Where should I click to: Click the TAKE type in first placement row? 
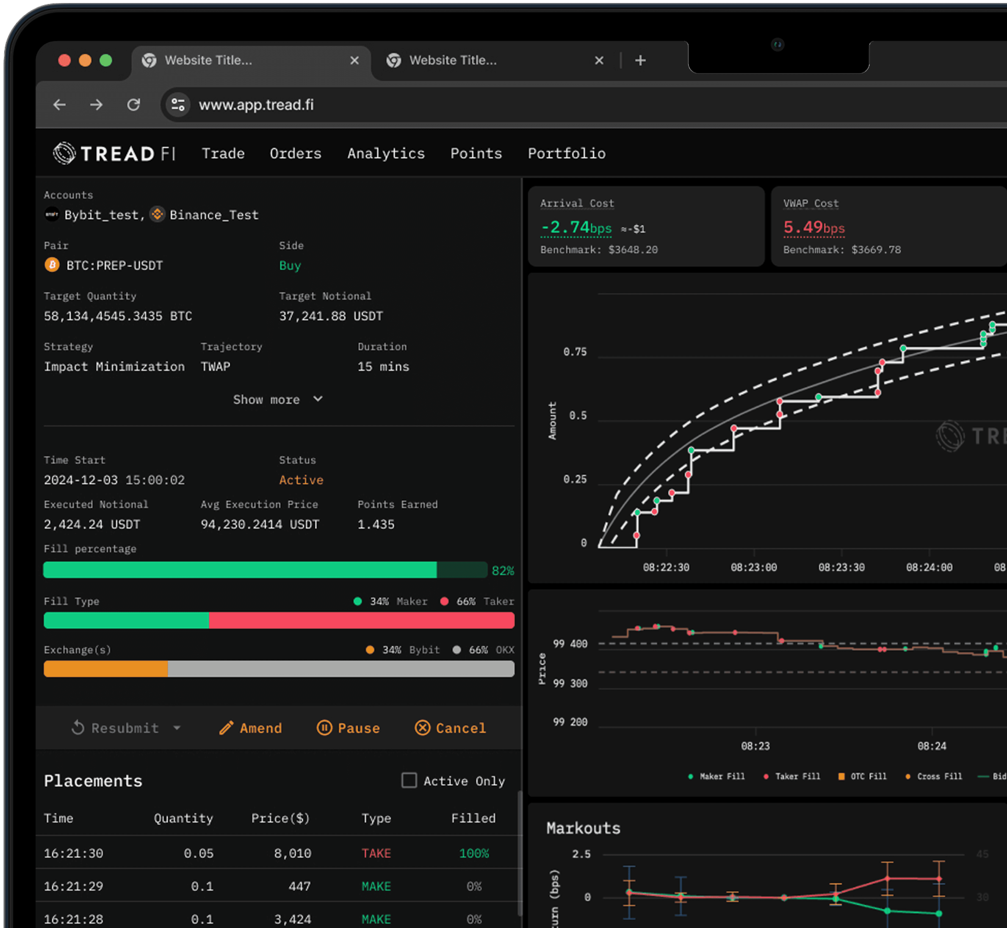click(376, 853)
